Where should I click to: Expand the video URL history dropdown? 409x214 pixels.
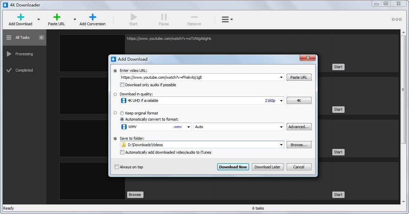[x=282, y=77]
